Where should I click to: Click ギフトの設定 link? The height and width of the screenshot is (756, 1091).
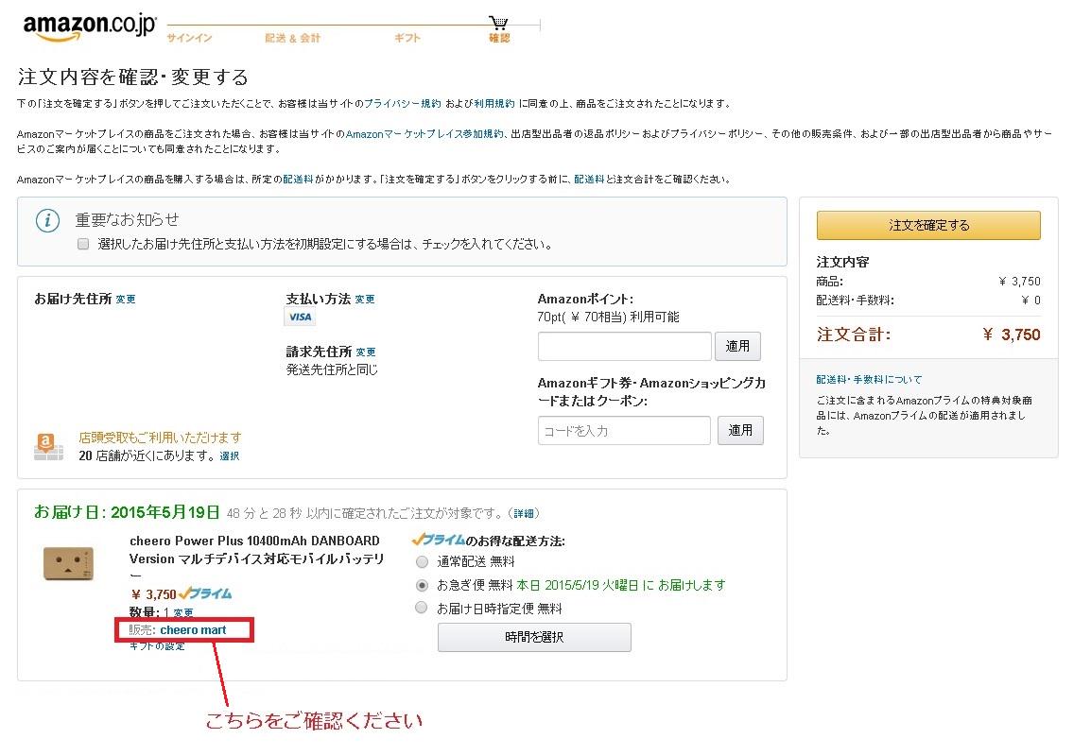click(157, 646)
